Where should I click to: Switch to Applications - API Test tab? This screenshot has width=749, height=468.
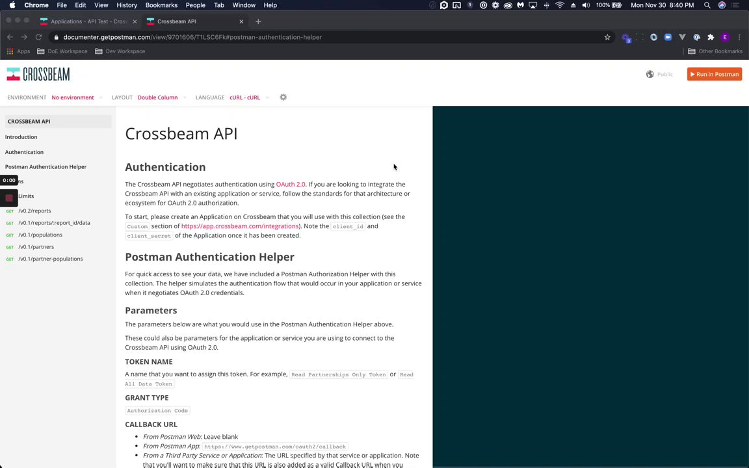tap(88, 21)
